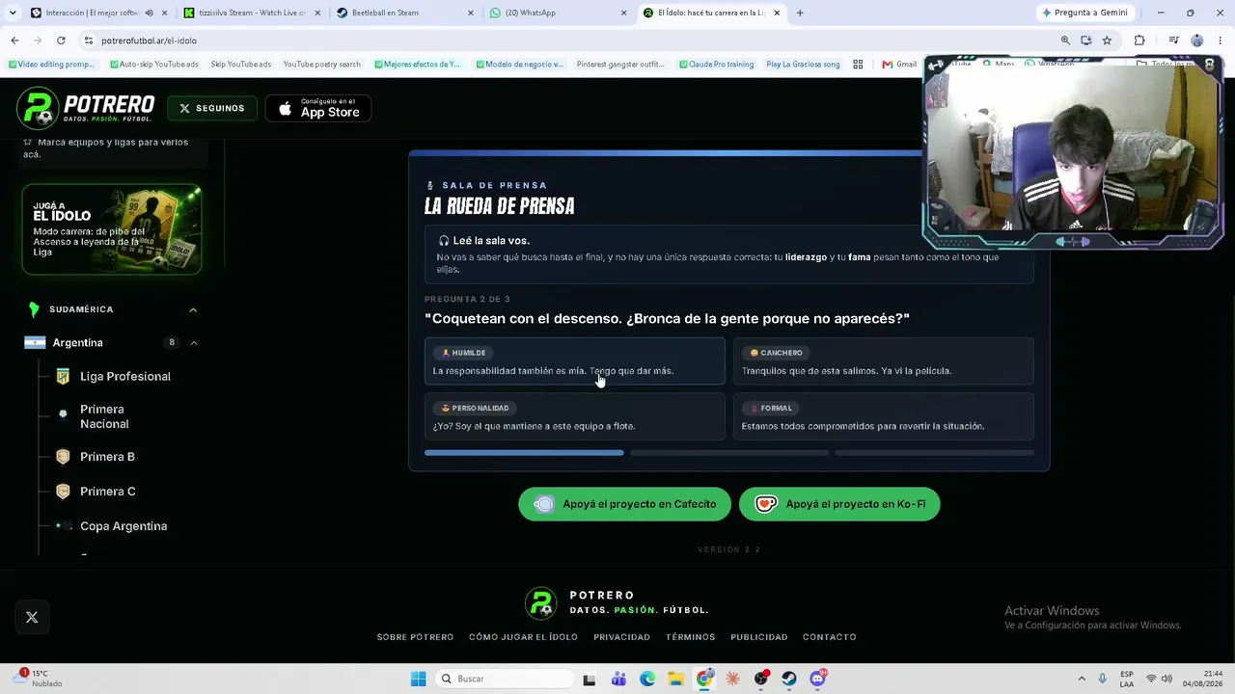
Task: Open the Privacidad footer link
Action: pos(621,637)
